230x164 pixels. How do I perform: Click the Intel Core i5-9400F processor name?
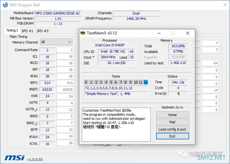110,45
